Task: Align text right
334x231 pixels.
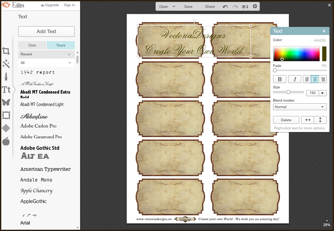Action: [323, 79]
